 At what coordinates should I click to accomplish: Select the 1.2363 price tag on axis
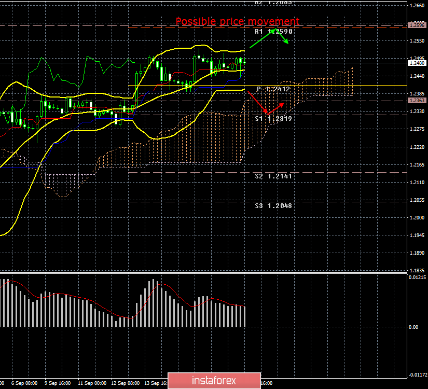417,101
